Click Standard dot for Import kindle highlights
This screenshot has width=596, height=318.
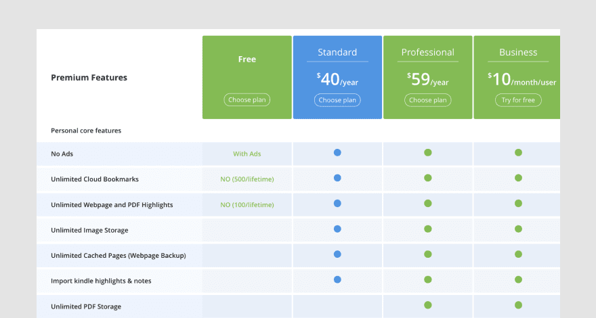click(337, 280)
